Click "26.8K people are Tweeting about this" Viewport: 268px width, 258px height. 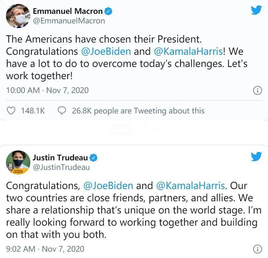(x=138, y=111)
